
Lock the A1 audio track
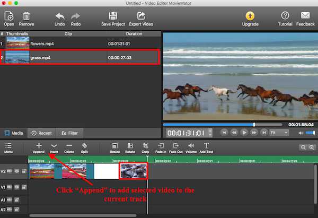pos(16,200)
